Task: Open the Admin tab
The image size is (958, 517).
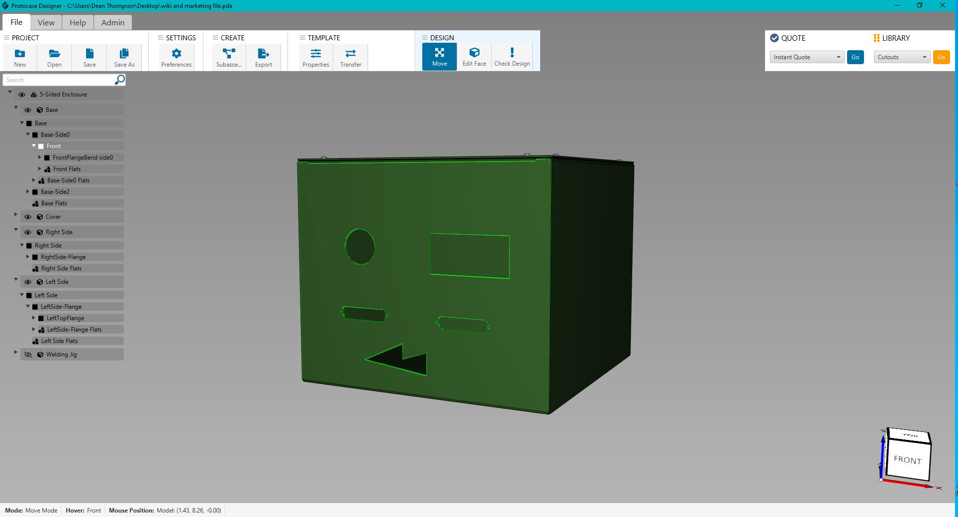Action: pos(113,22)
